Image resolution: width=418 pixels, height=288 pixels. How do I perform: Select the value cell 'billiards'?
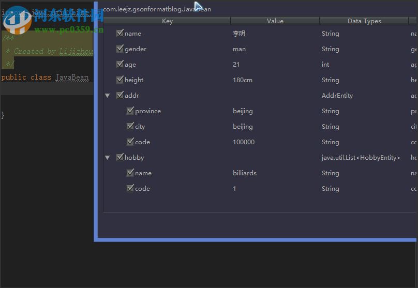[x=245, y=173]
